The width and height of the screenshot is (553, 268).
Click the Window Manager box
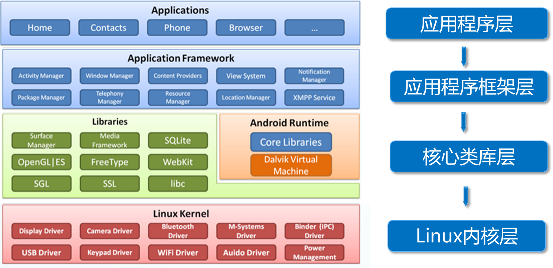point(109,76)
